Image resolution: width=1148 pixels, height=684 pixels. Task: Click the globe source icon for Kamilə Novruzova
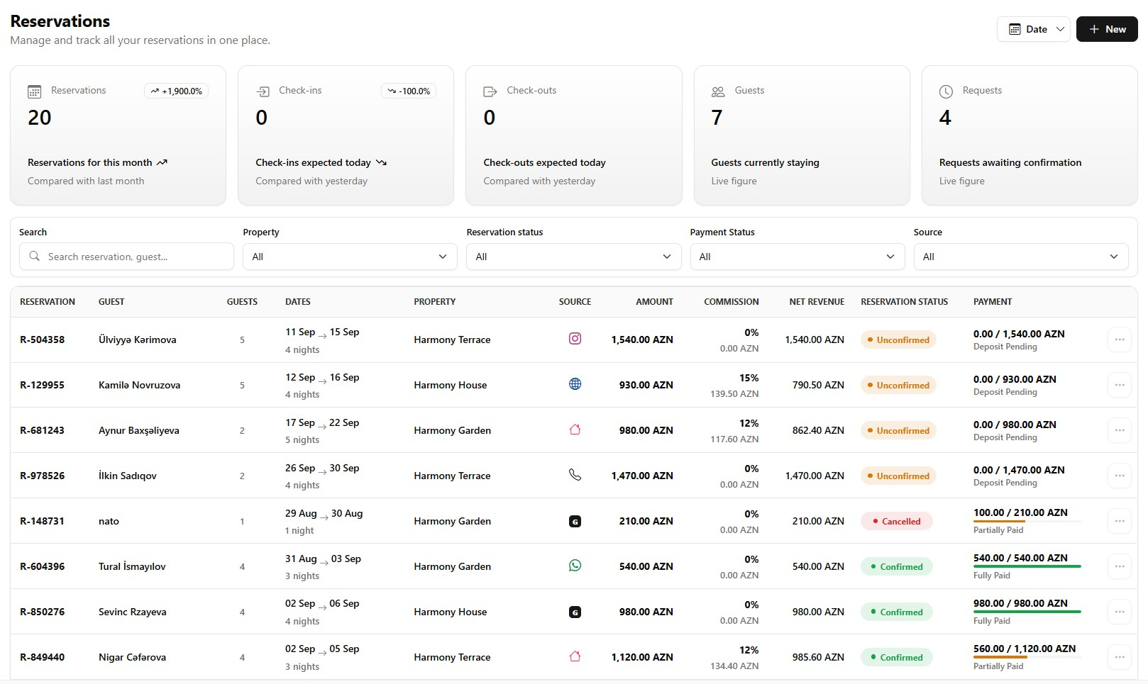[575, 384]
